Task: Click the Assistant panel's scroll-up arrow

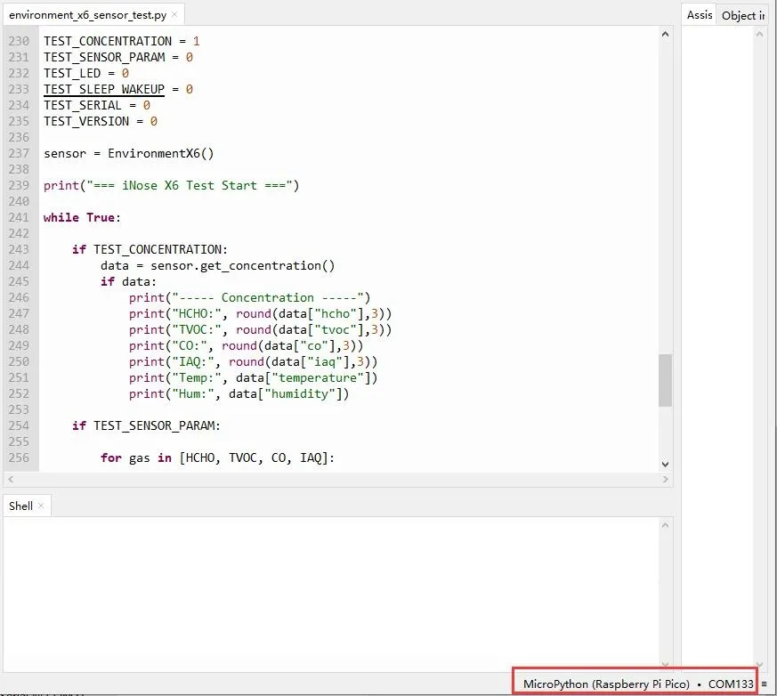Action: [761, 33]
